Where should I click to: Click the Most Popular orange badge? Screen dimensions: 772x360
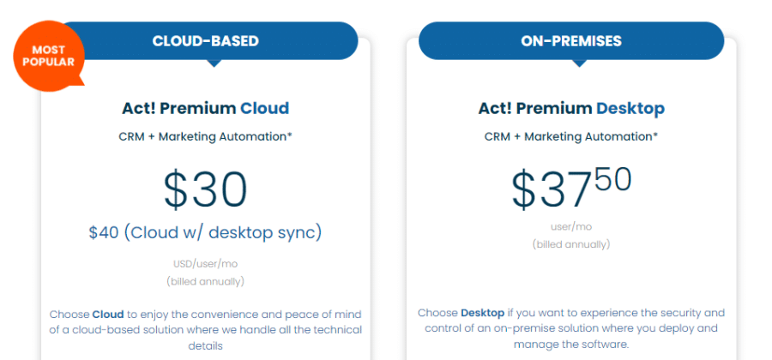49,56
